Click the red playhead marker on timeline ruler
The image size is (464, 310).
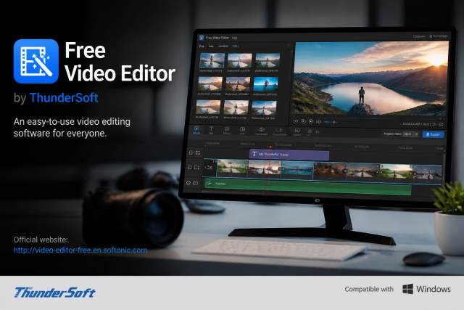tap(269, 147)
